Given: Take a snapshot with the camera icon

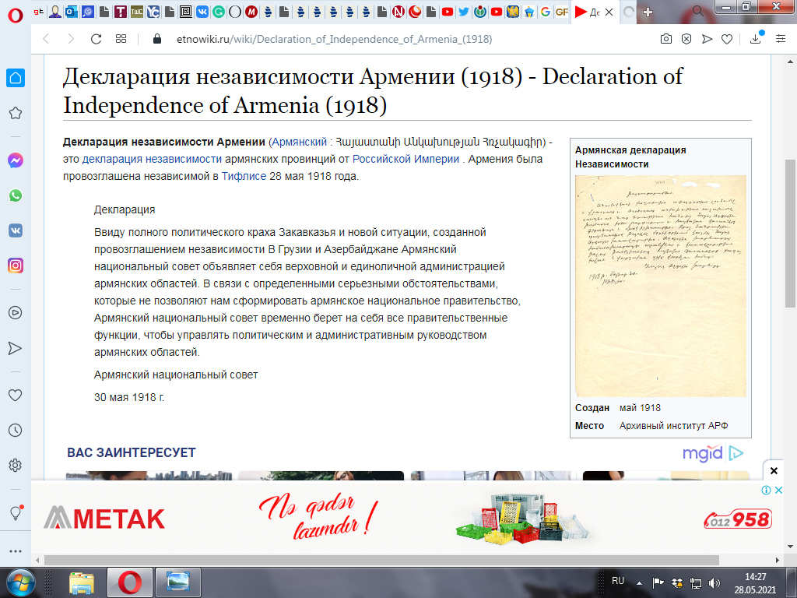Looking at the screenshot, I should tap(666, 39).
